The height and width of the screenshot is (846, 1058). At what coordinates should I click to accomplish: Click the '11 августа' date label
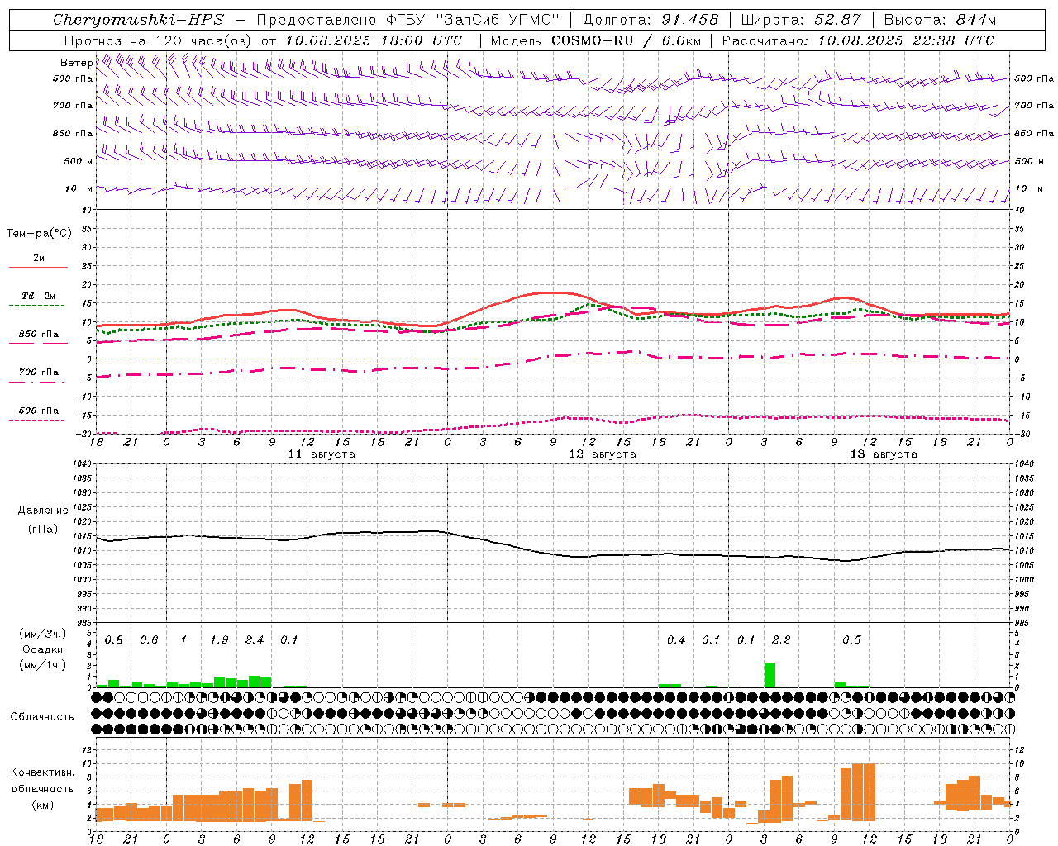point(322,454)
